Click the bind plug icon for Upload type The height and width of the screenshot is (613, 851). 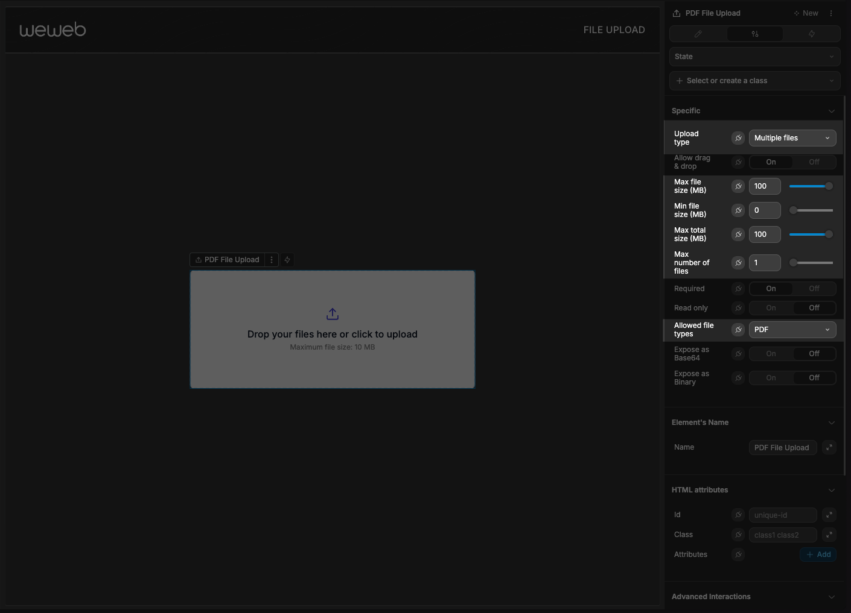[738, 138]
